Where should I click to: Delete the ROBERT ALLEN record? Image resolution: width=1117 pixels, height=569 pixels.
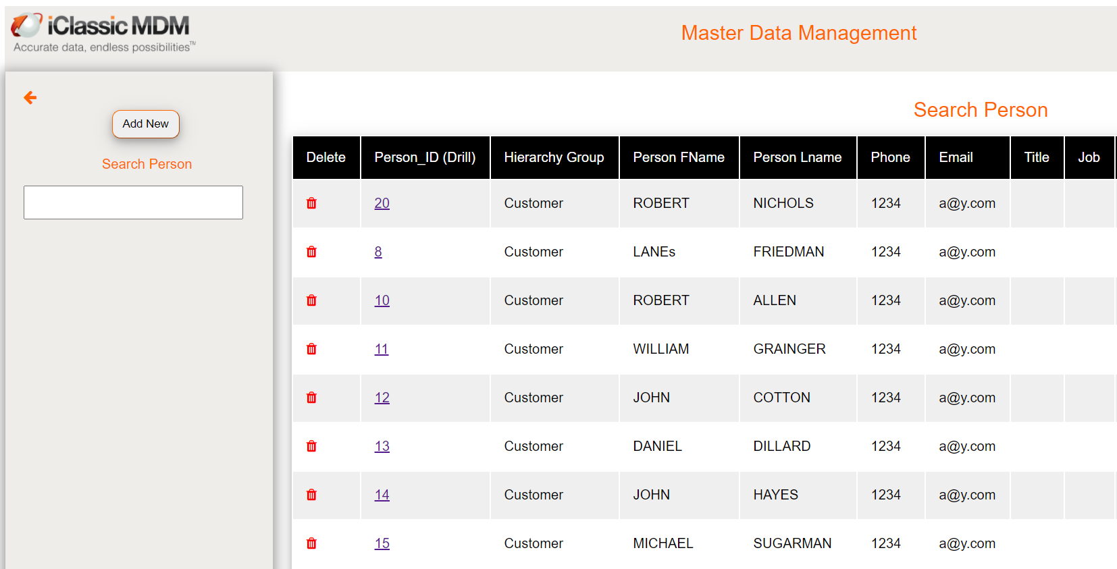(x=311, y=300)
